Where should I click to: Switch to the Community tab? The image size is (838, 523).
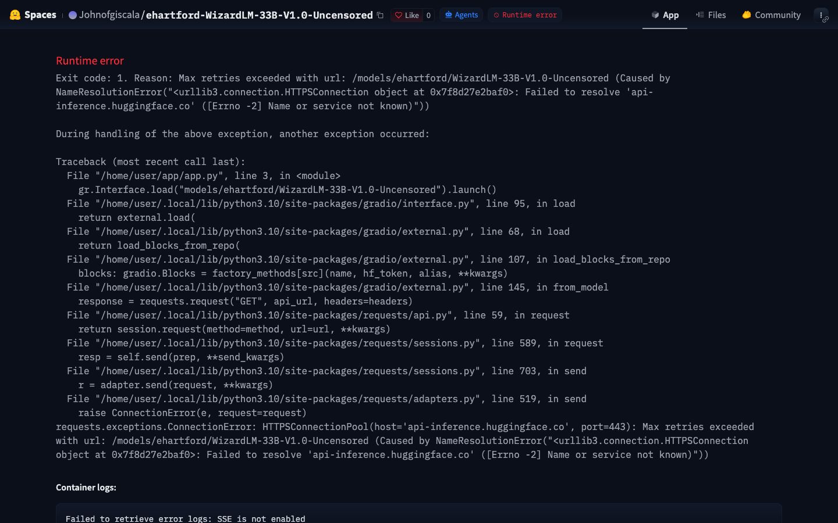771,15
